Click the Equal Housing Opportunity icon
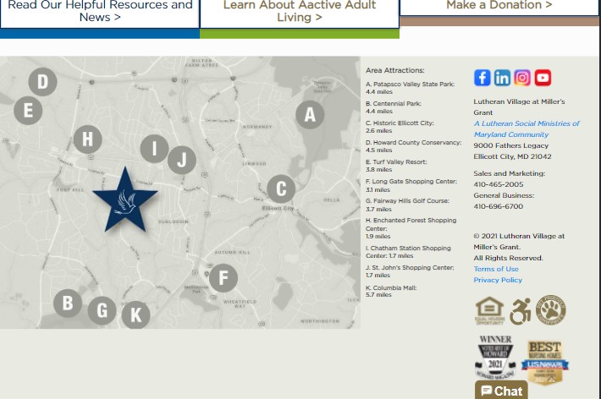Viewport: 601px width, 399px height. click(489, 310)
